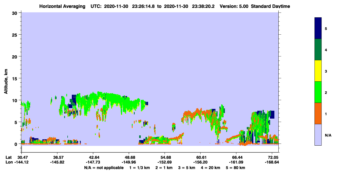Click the y-axis tick label 25
Screen dimensions: 342x175
15,35
